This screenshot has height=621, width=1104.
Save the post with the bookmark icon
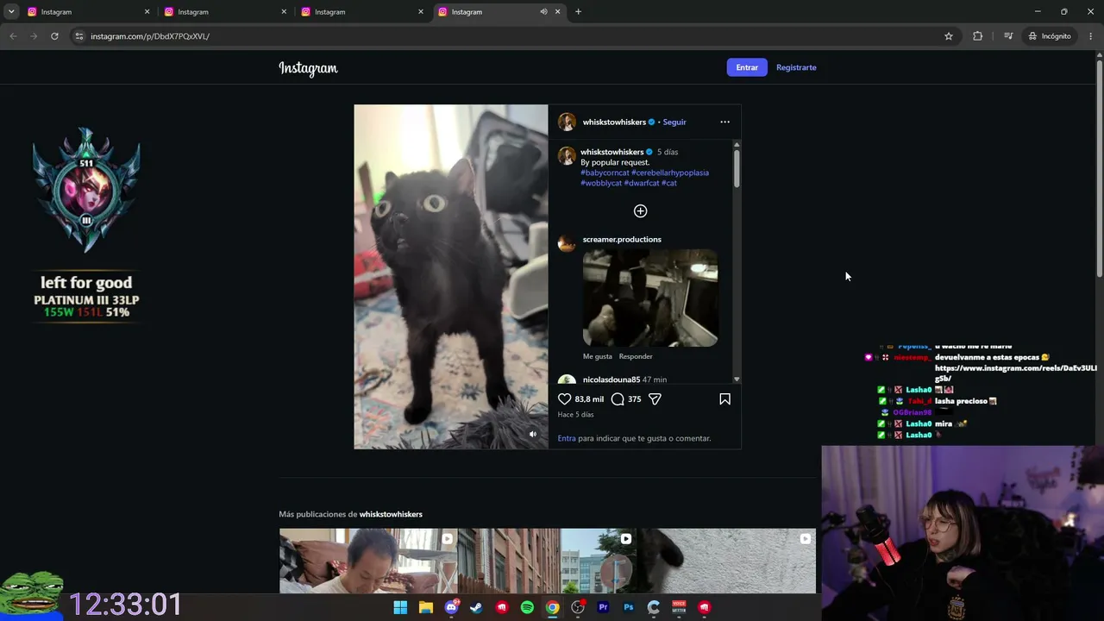pyautogui.click(x=724, y=399)
